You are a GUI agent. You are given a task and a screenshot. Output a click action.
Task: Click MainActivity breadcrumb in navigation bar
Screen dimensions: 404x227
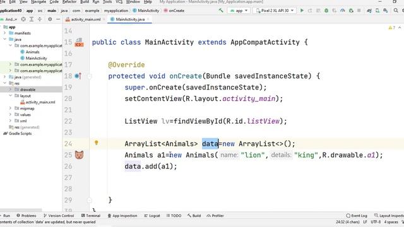click(146, 11)
